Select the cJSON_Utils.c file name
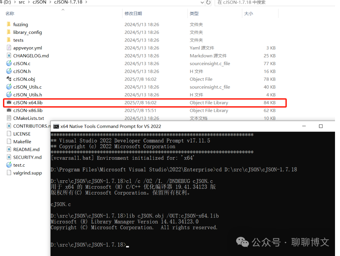This screenshot has height=256, width=340. click(x=27, y=87)
